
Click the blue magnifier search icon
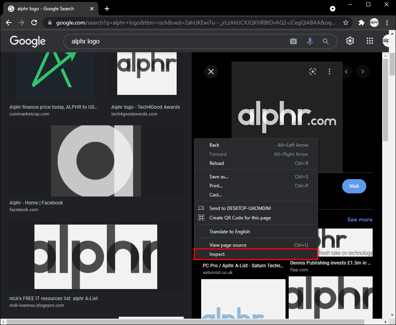click(326, 42)
